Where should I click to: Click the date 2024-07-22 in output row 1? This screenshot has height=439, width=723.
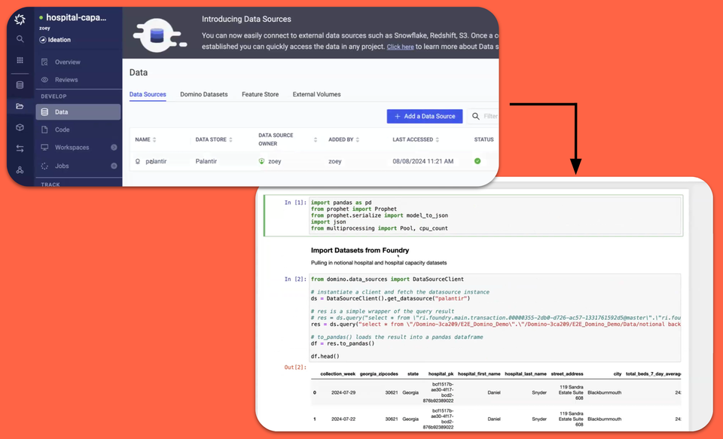click(343, 419)
